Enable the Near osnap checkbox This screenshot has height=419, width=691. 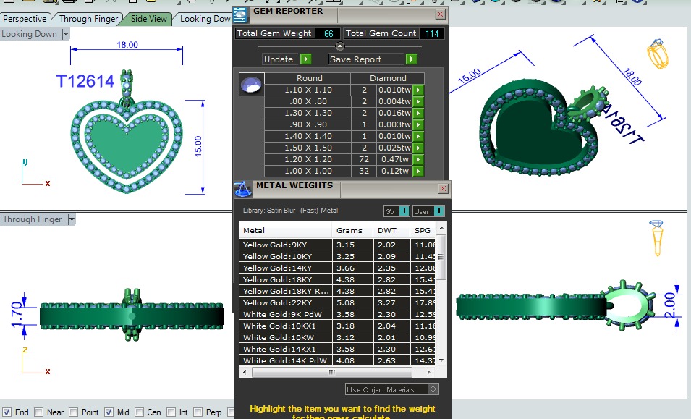(x=39, y=412)
